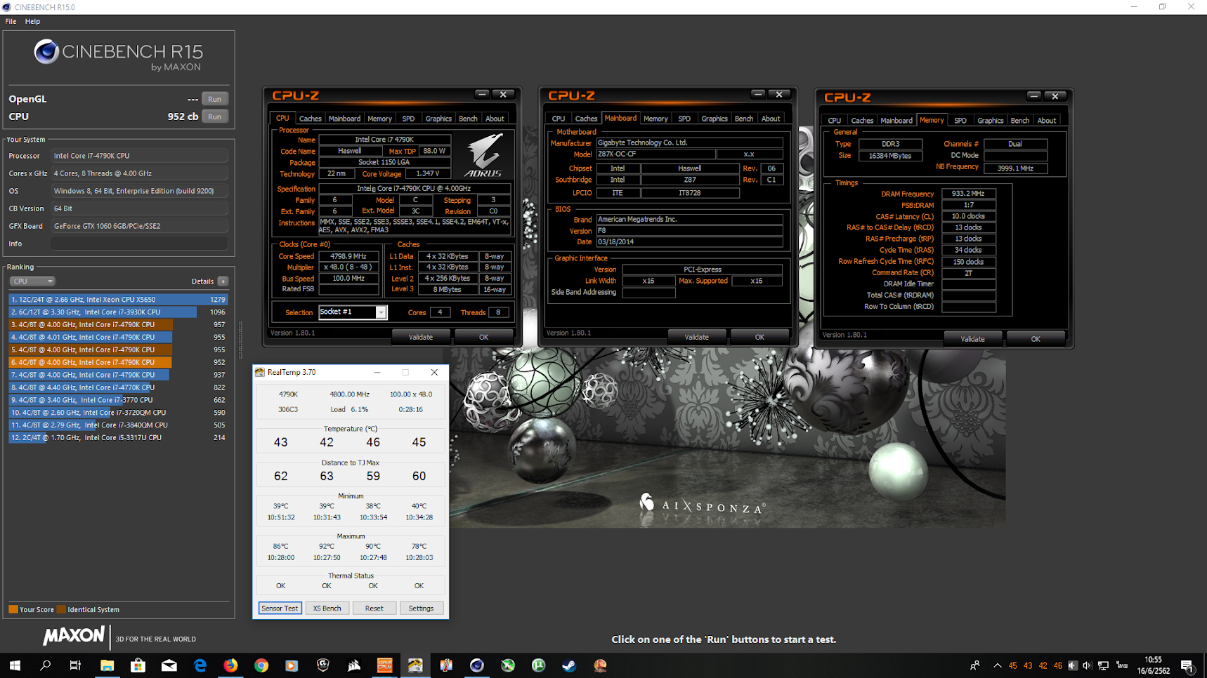The image size is (1207, 678).
Task: Show hidden system tray icons
Action: [x=997, y=665]
